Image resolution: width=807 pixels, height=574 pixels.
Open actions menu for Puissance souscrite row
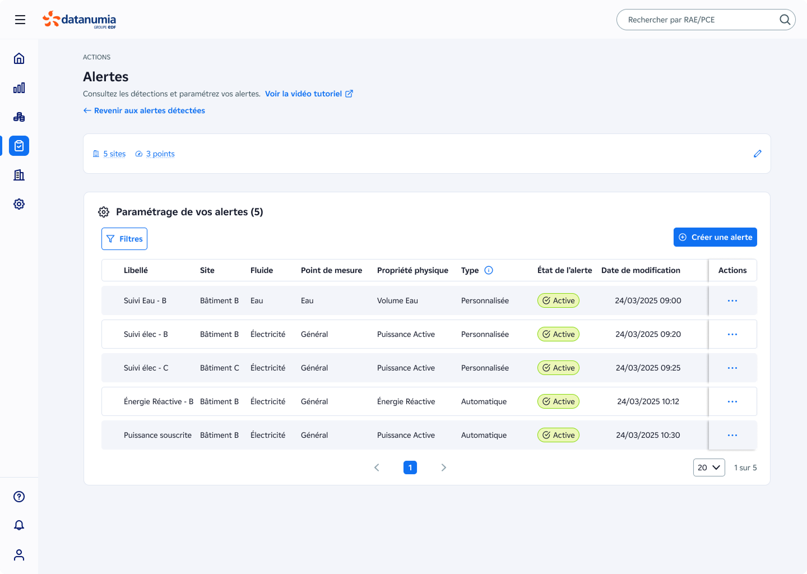pos(732,436)
